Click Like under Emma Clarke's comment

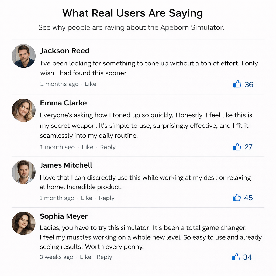tap(88, 147)
